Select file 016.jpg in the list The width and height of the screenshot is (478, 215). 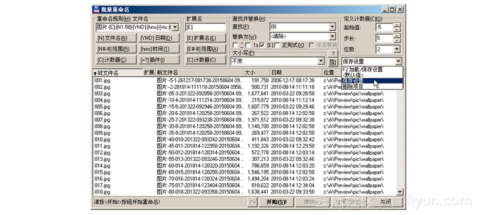click(x=103, y=179)
